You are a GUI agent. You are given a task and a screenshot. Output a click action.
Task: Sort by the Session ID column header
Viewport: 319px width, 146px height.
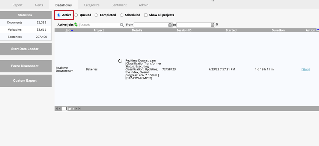coord(184,30)
